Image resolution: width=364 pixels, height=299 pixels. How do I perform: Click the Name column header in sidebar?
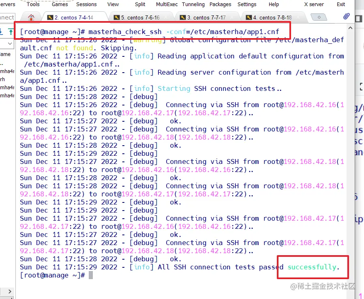[5, 54]
